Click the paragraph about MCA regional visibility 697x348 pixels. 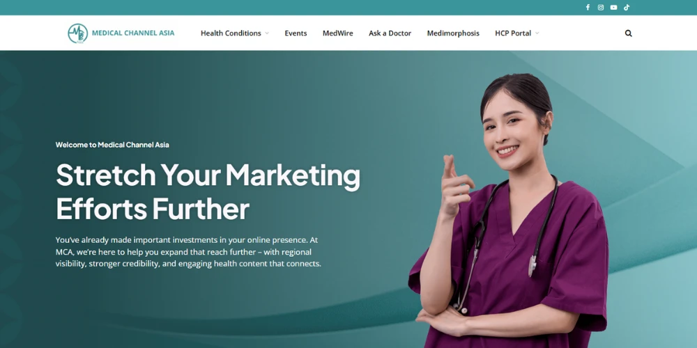188,252
